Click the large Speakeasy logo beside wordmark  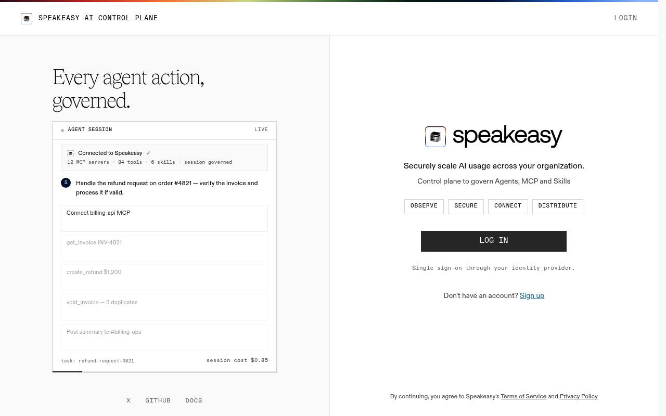pos(436,137)
